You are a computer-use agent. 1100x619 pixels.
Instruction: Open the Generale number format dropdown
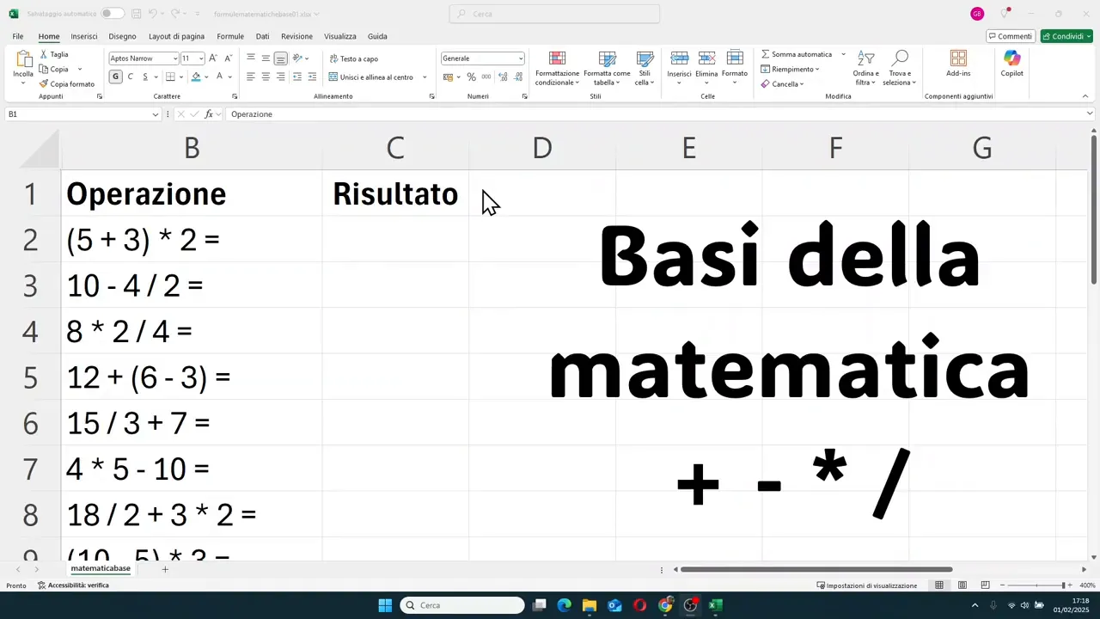[521, 58]
